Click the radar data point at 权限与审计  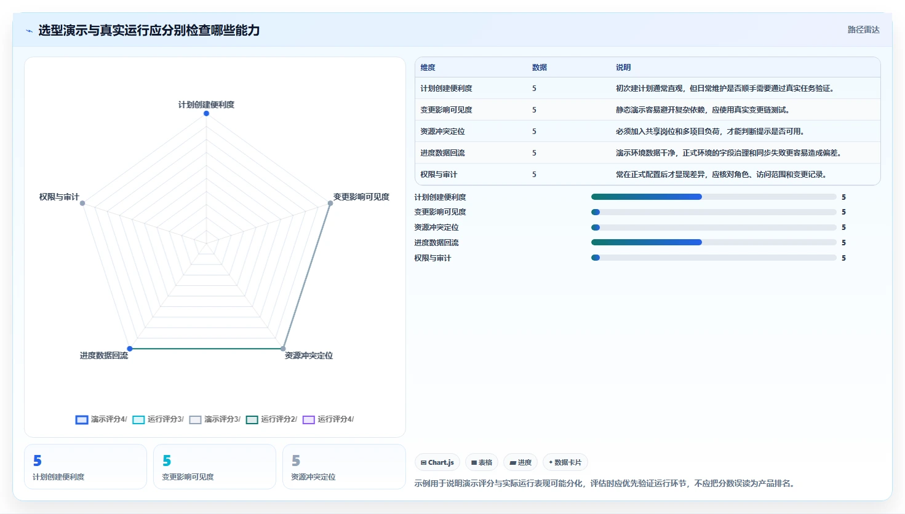click(x=82, y=203)
